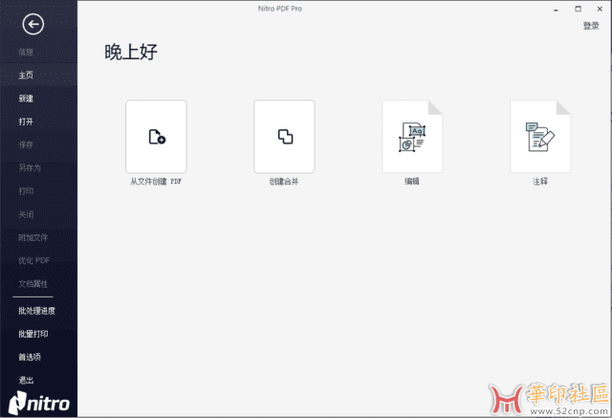The width and height of the screenshot is (612, 418).
Task: Select the 注释 annotation tile
Action: [539, 137]
